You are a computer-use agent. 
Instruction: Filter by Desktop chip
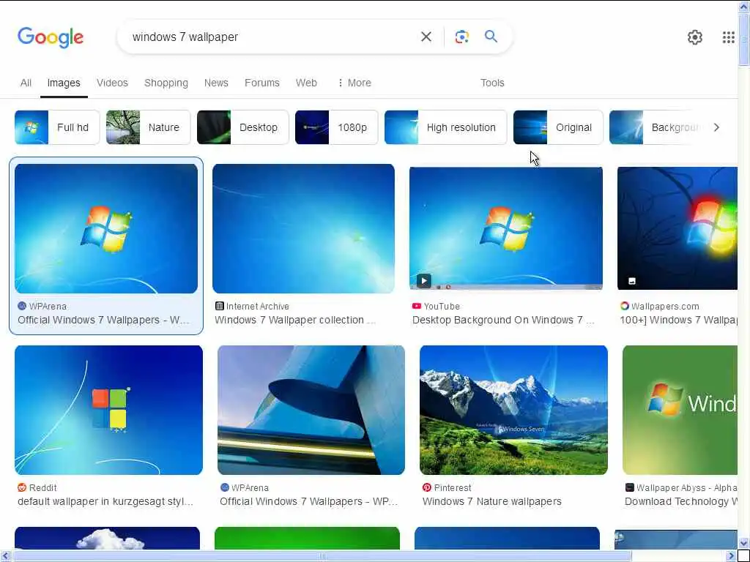pos(243,127)
